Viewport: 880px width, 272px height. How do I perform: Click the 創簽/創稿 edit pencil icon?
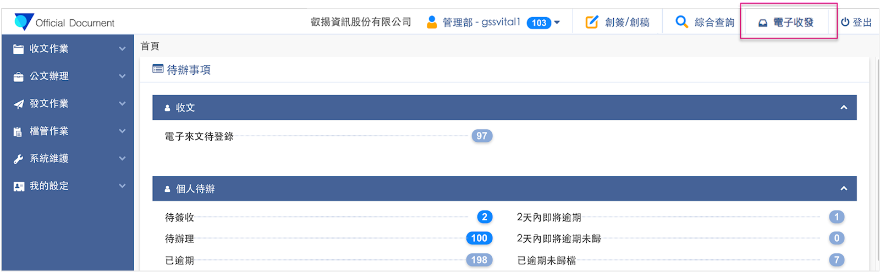coord(592,22)
